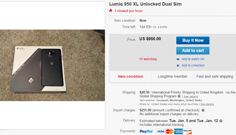Click the American Express card icon
Image resolution: width=236 pixels, height=135 pixels.
pos(178,131)
